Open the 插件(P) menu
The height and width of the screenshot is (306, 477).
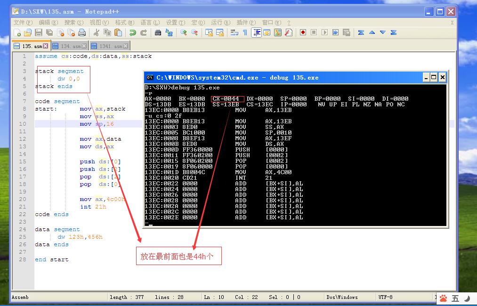(x=246, y=23)
